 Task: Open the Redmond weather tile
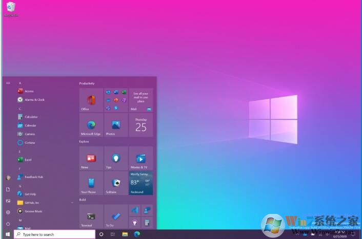(x=141, y=183)
